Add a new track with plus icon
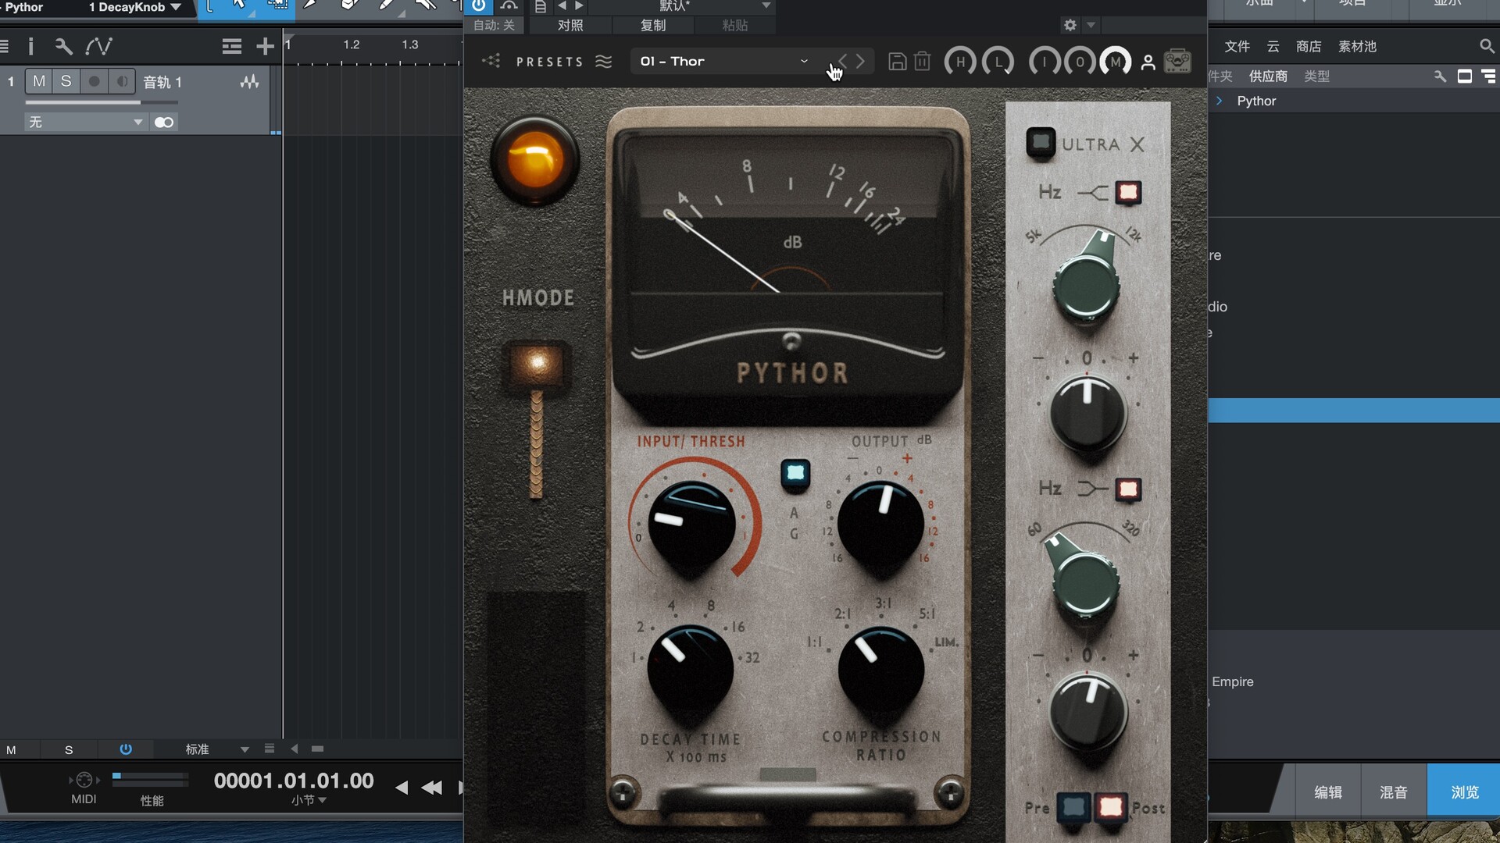Screen dimensions: 1500x843 (x=265, y=46)
